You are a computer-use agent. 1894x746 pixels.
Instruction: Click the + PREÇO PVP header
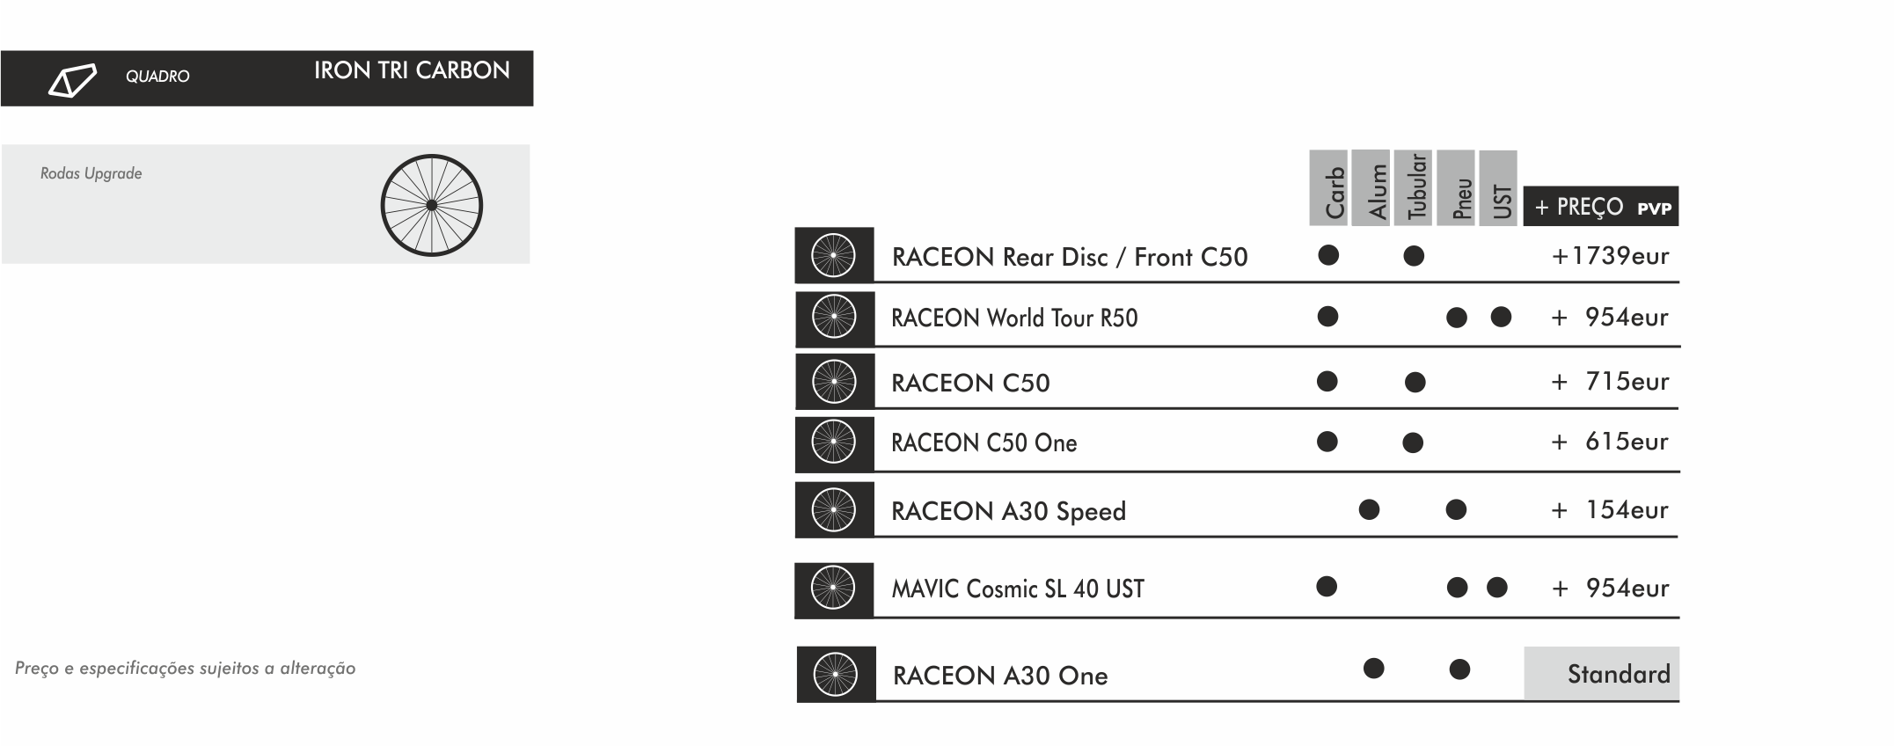[x=1600, y=207]
